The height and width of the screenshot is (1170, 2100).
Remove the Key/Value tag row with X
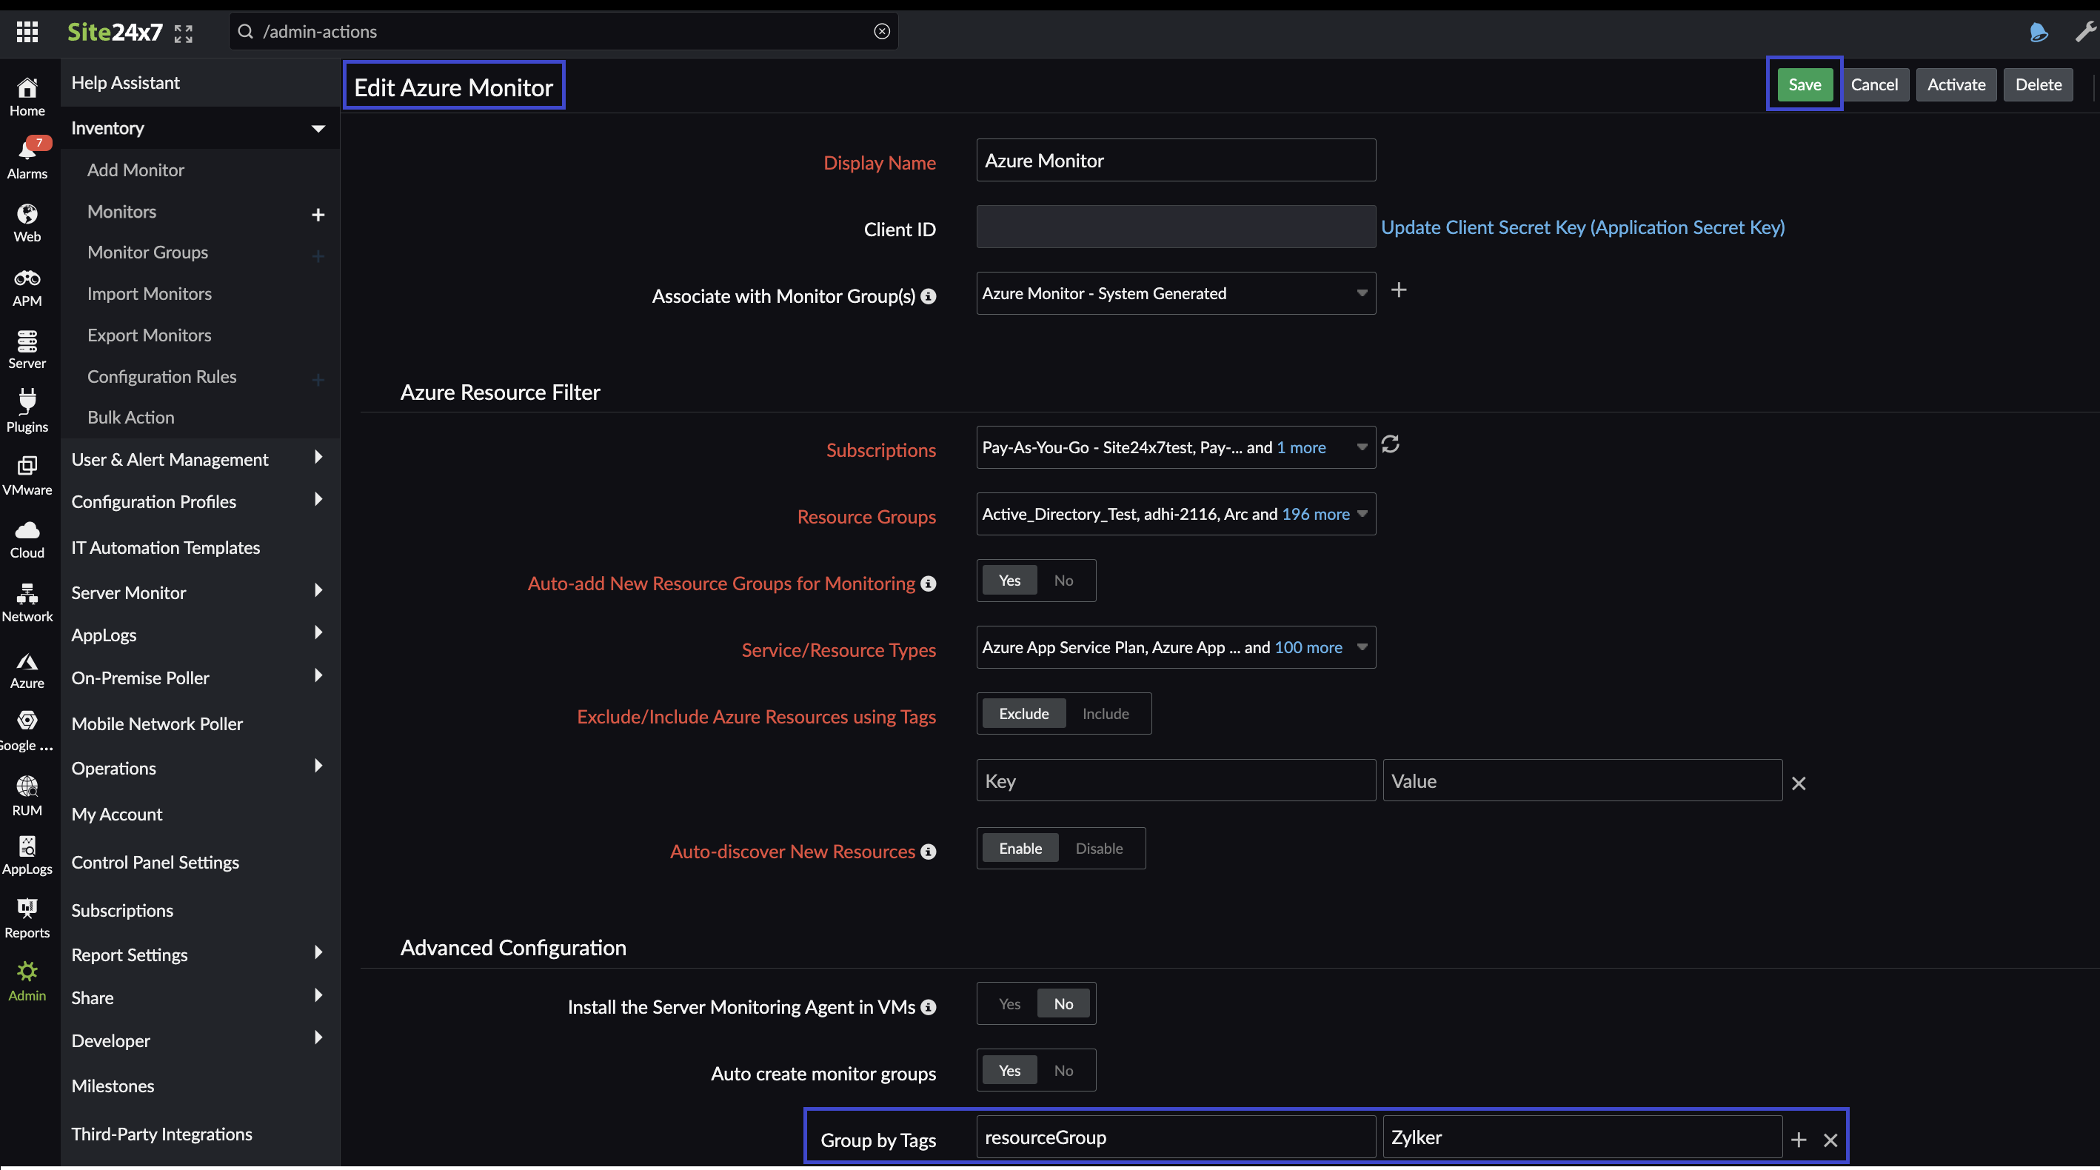(x=1799, y=783)
